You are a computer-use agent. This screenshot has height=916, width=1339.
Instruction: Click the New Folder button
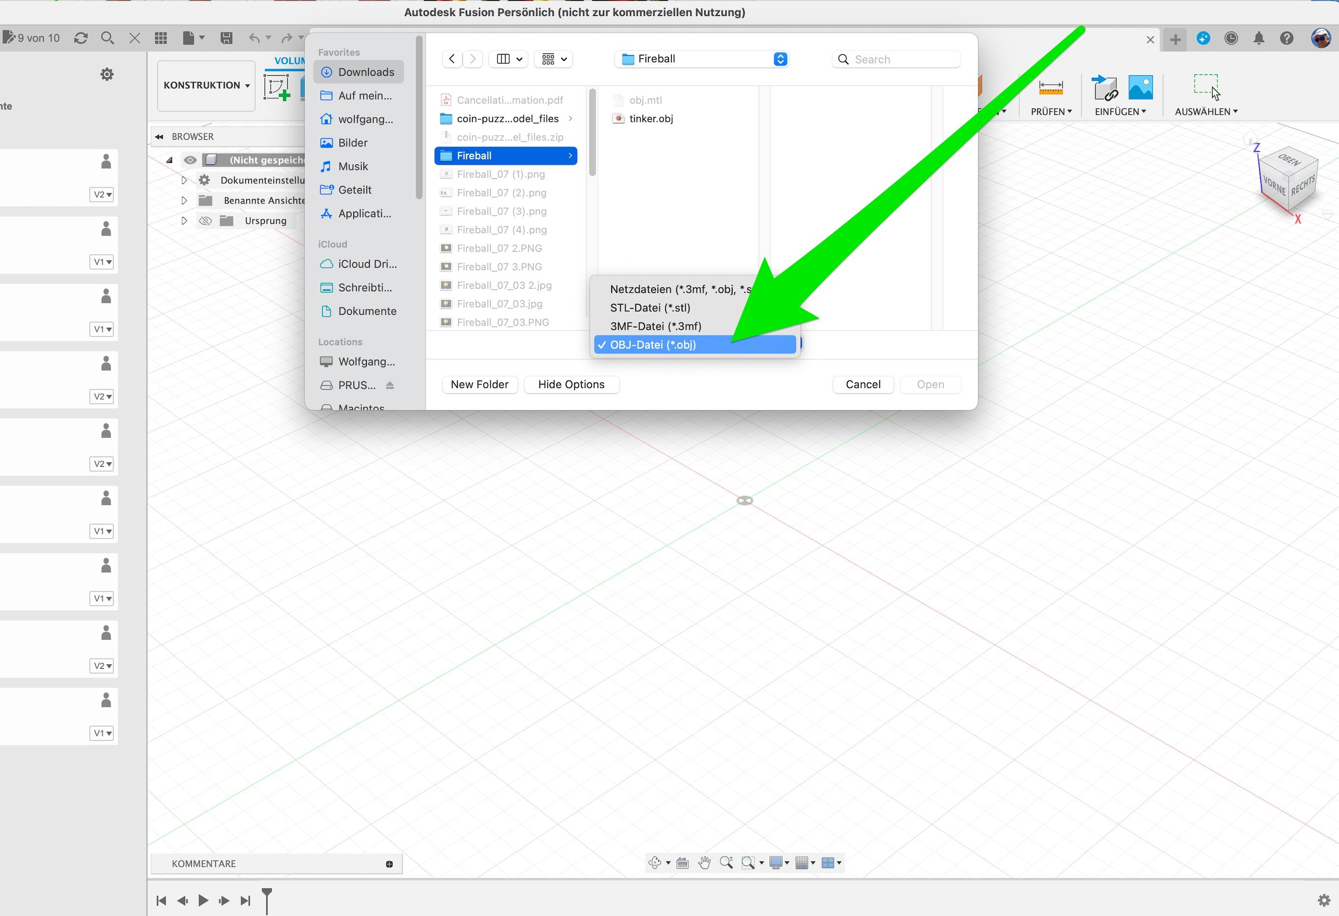tap(480, 385)
